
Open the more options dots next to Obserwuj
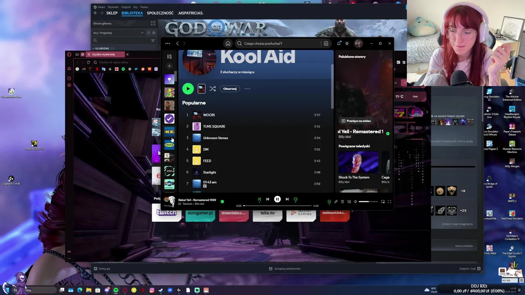point(247,88)
